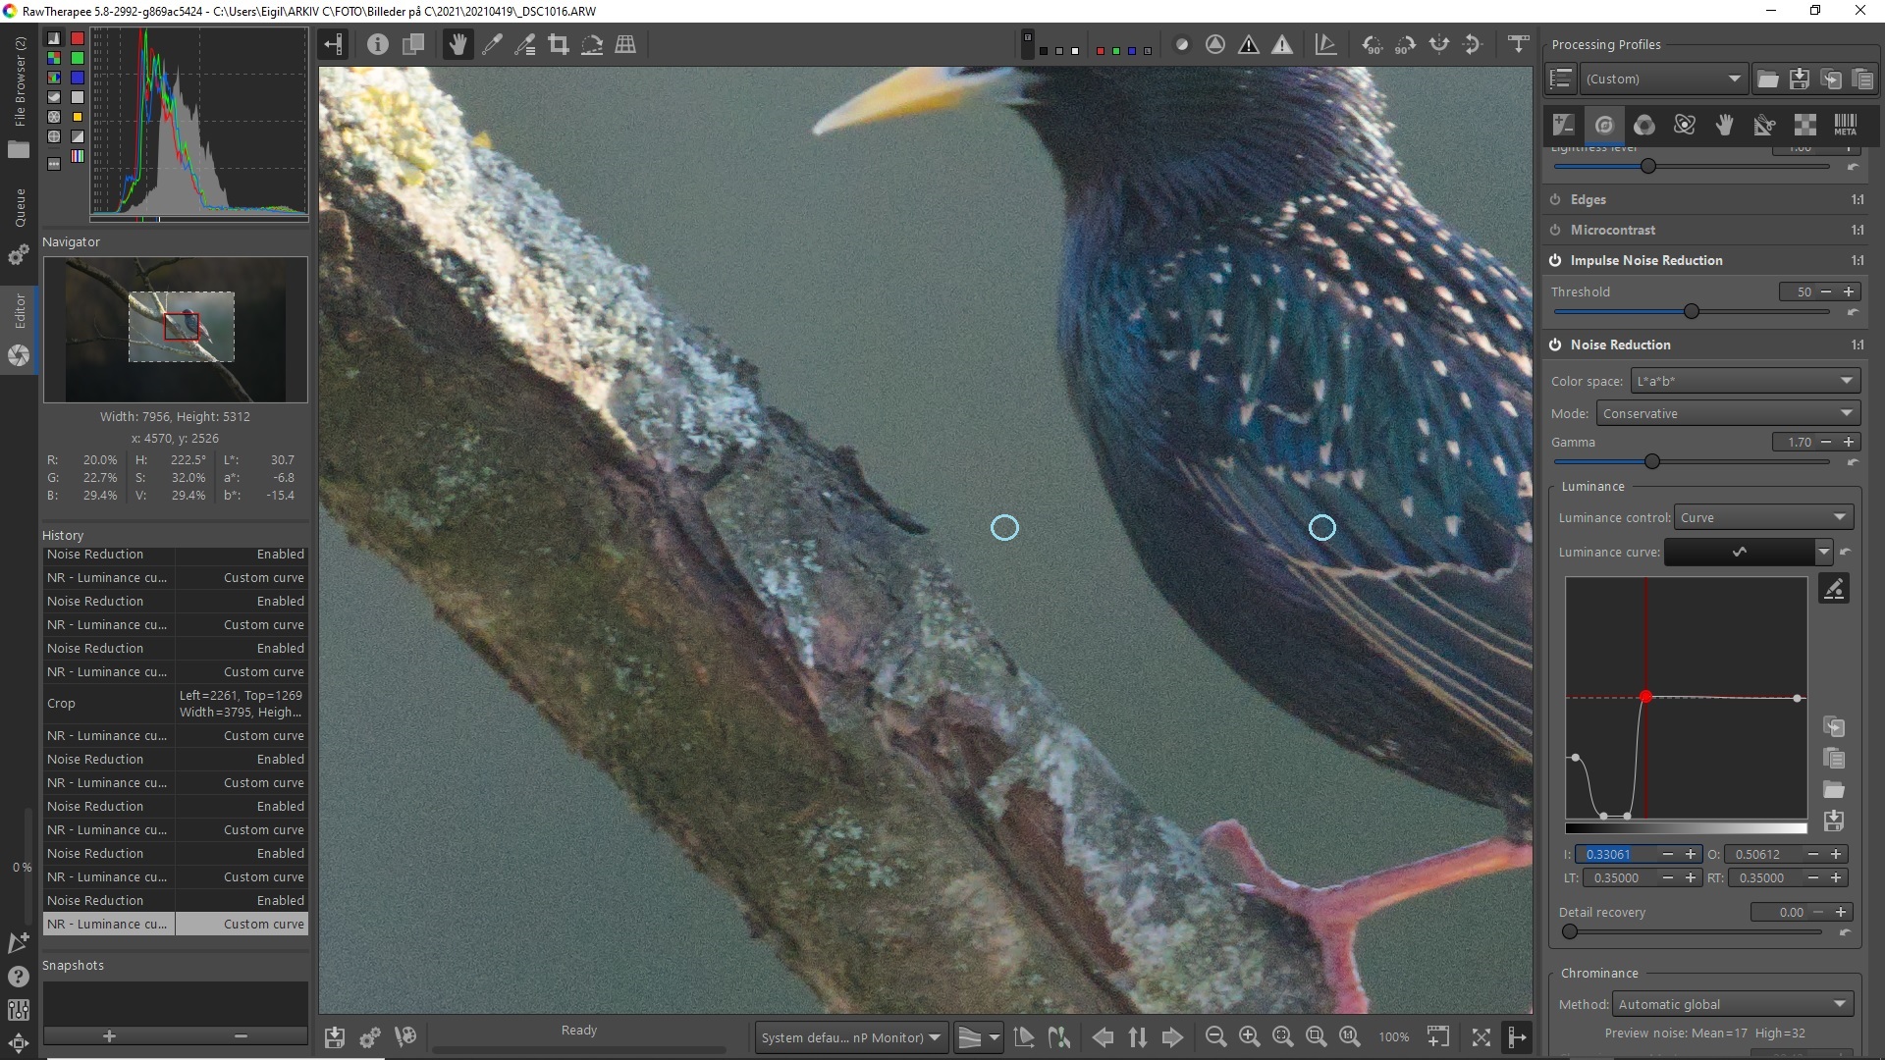Open the Color space L*a*b* dropdown
Viewport: 1885px width, 1060px height.
[x=1745, y=382]
